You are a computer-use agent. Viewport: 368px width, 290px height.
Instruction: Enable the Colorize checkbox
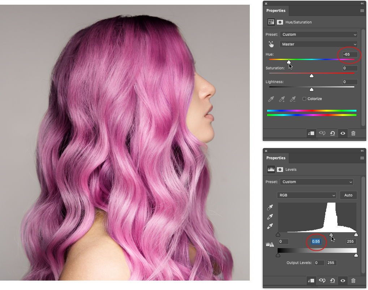coord(304,99)
